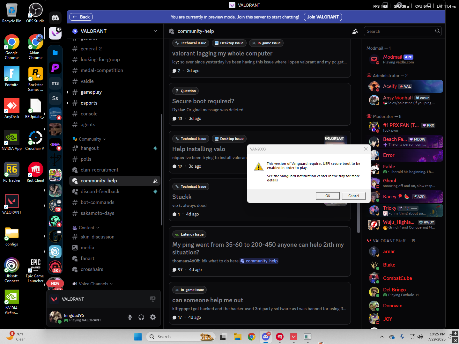Click the screen share icon beside VALORANT activity
Screen dimensions: 459x344
click(x=153, y=299)
